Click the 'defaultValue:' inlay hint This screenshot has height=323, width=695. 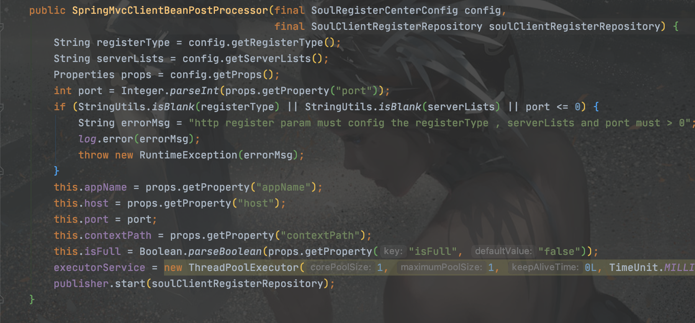(503, 251)
